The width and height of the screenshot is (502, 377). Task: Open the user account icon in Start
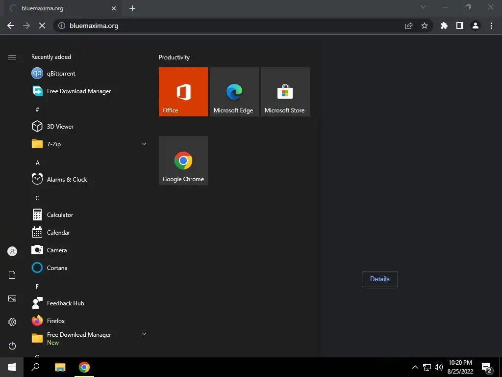[12, 251]
